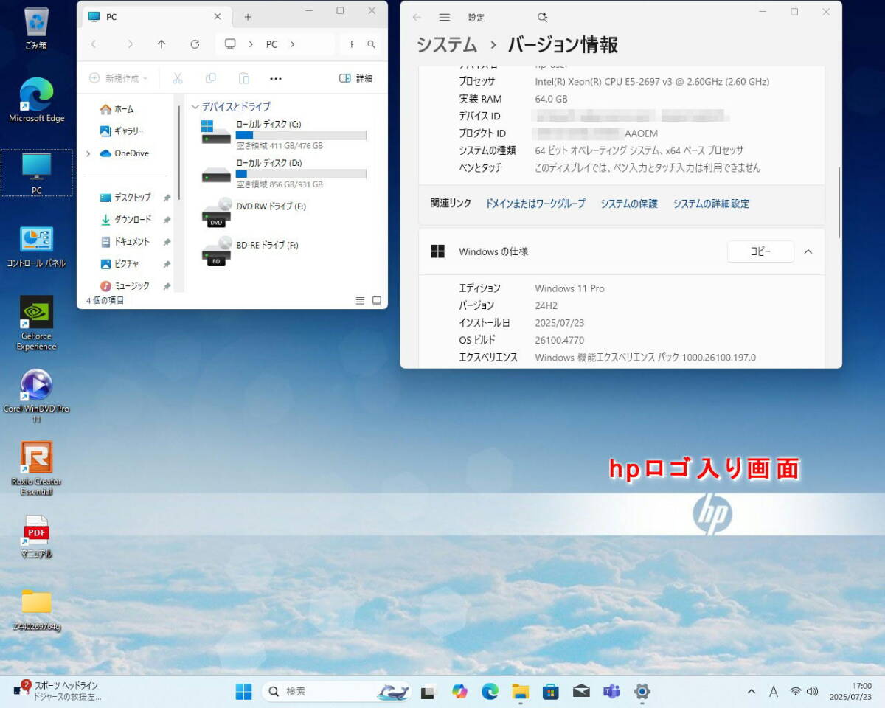Click the Explorer search icon
Viewport: 885px width, 708px height.
371,44
